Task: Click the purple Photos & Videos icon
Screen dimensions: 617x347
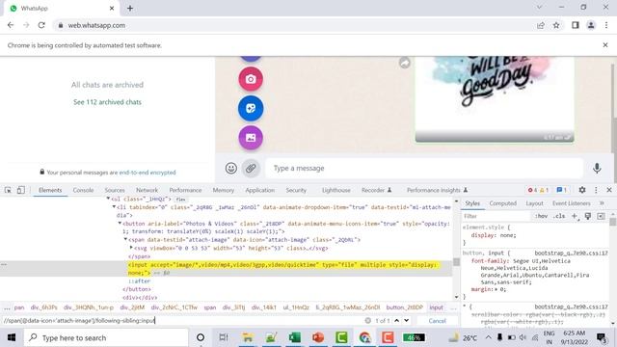Action: pyautogui.click(x=251, y=138)
